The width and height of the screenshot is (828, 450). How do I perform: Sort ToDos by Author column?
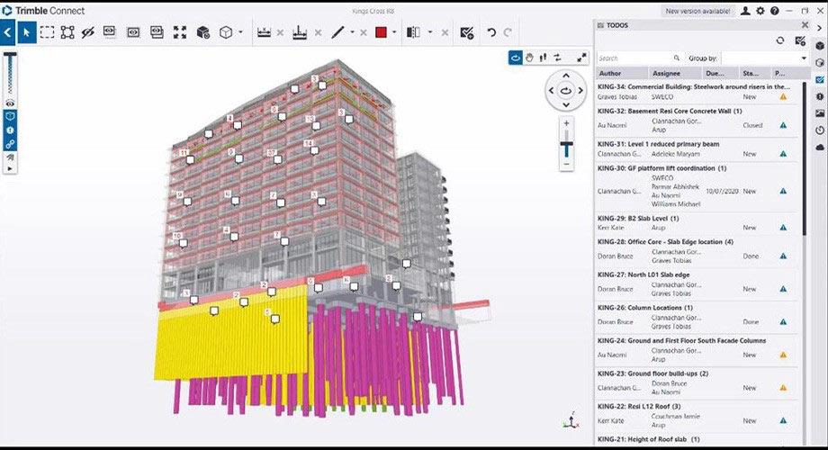(x=610, y=73)
